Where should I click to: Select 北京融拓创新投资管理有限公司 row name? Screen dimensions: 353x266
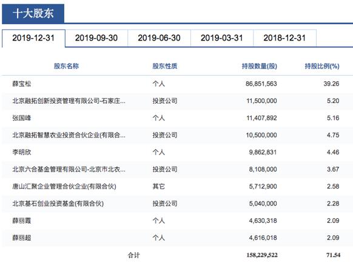(x=69, y=101)
